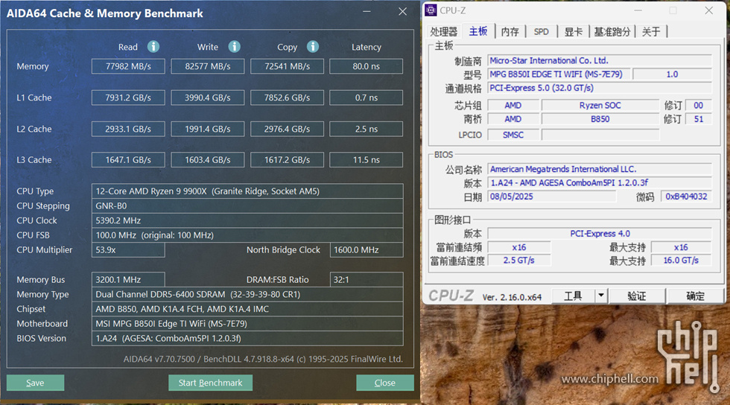This screenshot has width=730, height=405.
Task: Click graphics interface PCI-Express 4.0 field
Action: tap(600, 234)
